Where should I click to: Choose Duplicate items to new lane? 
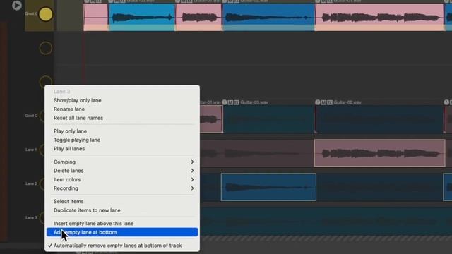pyautogui.click(x=122, y=210)
